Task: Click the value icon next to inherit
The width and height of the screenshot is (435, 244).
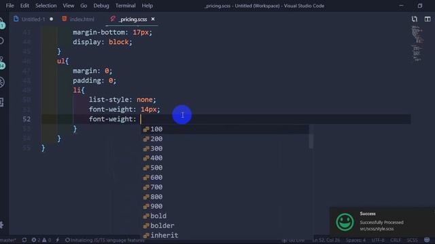Action: (146, 235)
